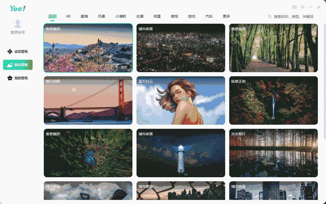Open the 落日余晖 bridge wallpaper
Screen dimensions: 326x204
point(88,100)
